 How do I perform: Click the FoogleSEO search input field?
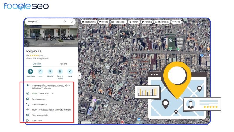tap(44, 22)
